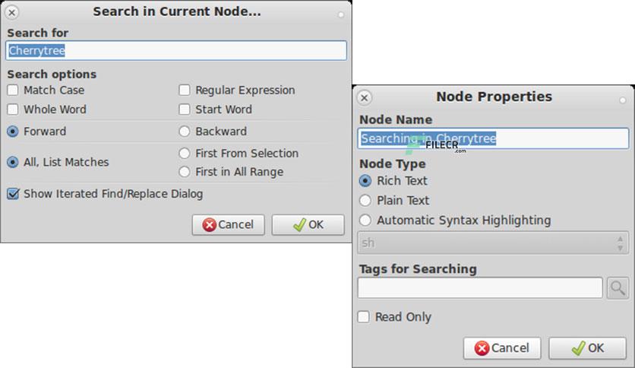Click the Search for text field
The width and height of the screenshot is (635, 368).
click(x=176, y=51)
